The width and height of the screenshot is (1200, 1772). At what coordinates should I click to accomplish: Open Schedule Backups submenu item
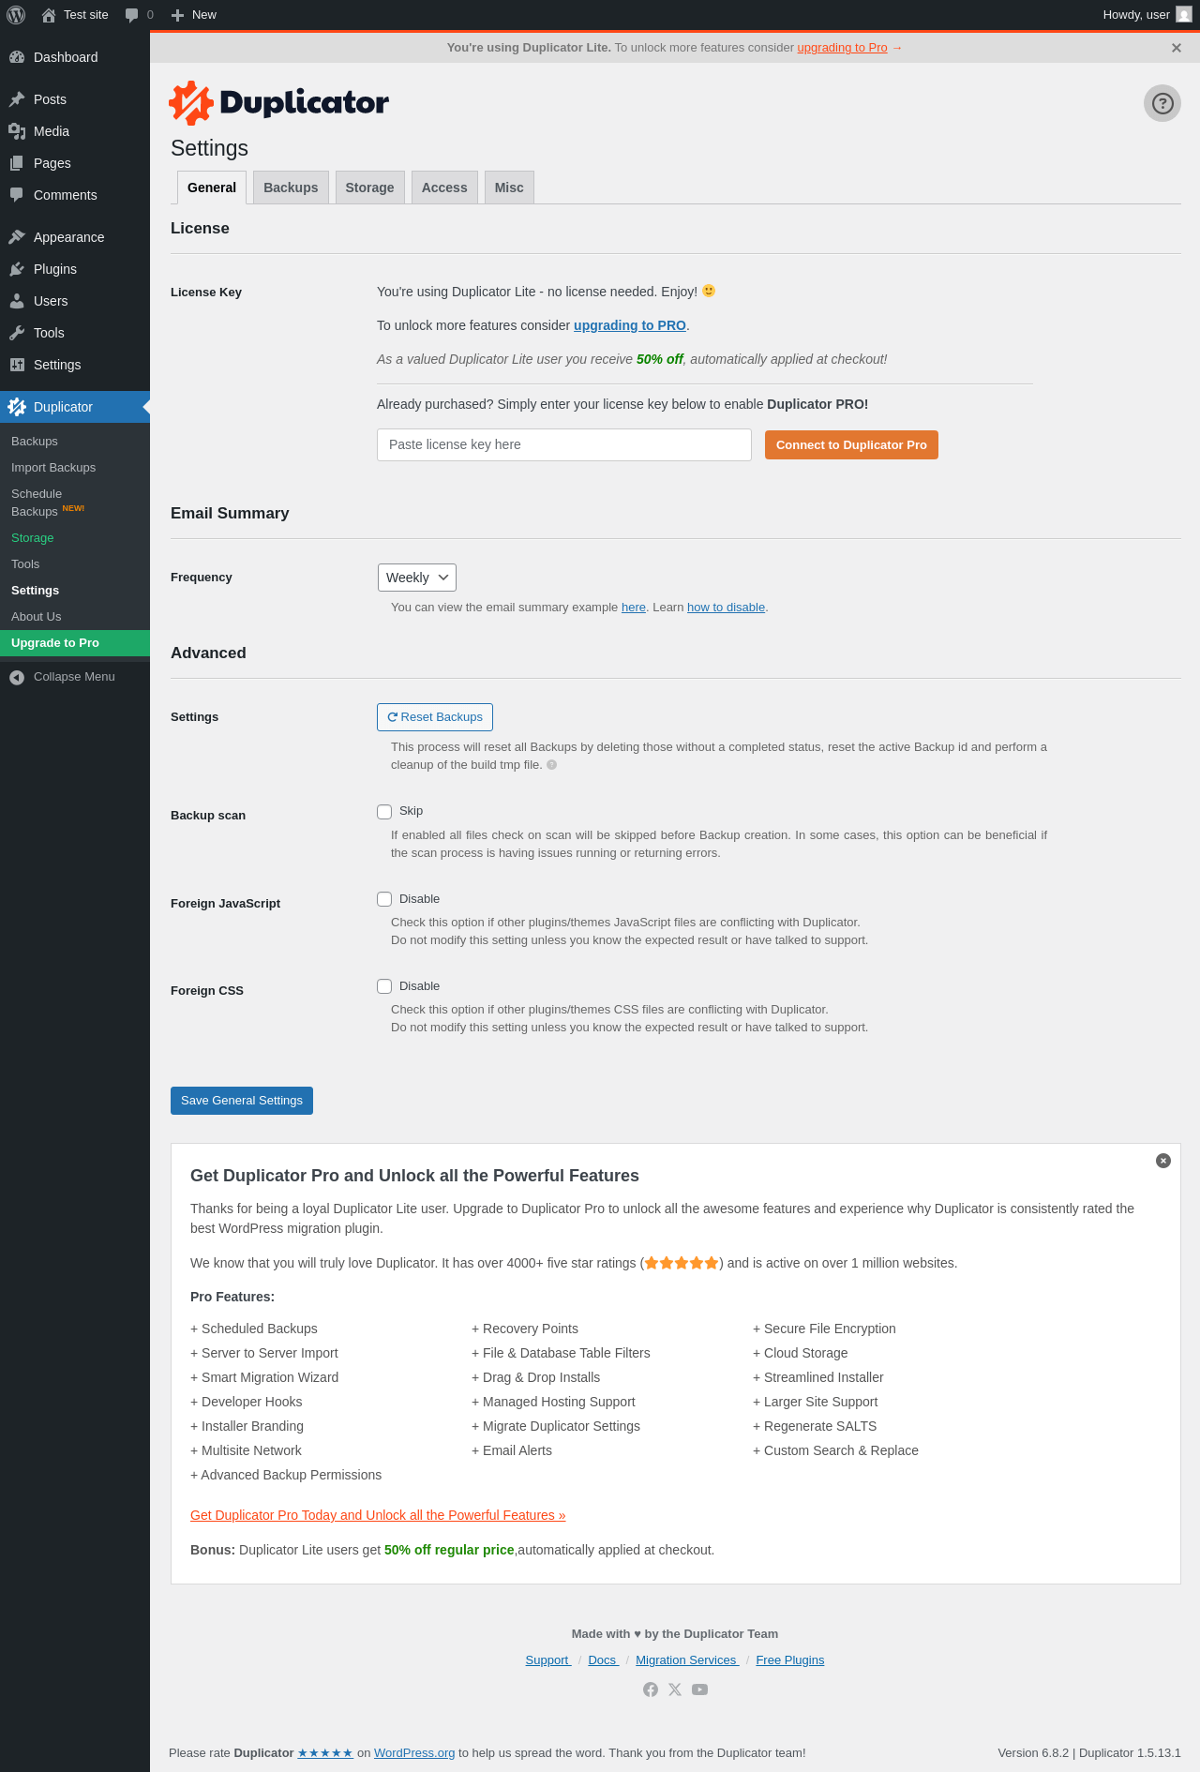pyautogui.click(x=75, y=503)
